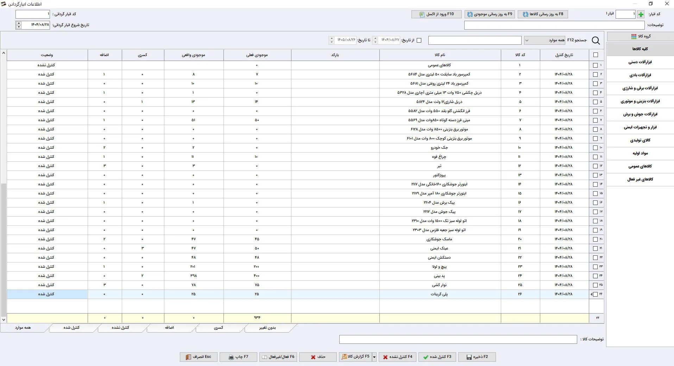
Task: Click the refresh icon on F9 به روز رسانی موجودی
Action: pyautogui.click(x=470, y=14)
